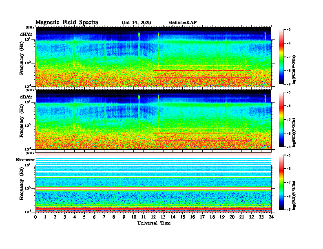Screen dimensions: 323x249
Task: Click "Frequency (Hz)" label of dD/dt panel
Action: coord(22,121)
